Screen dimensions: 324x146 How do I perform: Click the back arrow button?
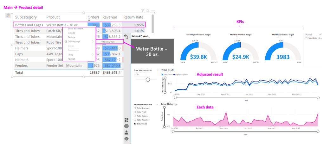tap(126, 37)
